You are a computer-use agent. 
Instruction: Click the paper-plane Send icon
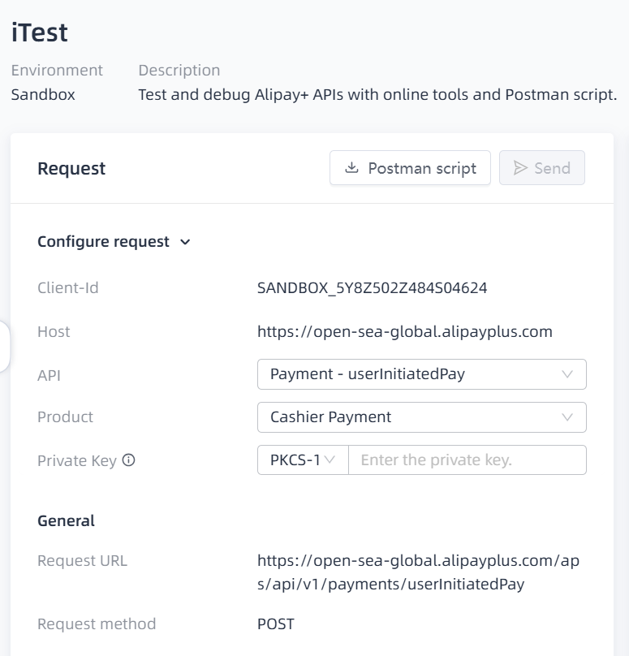[521, 168]
